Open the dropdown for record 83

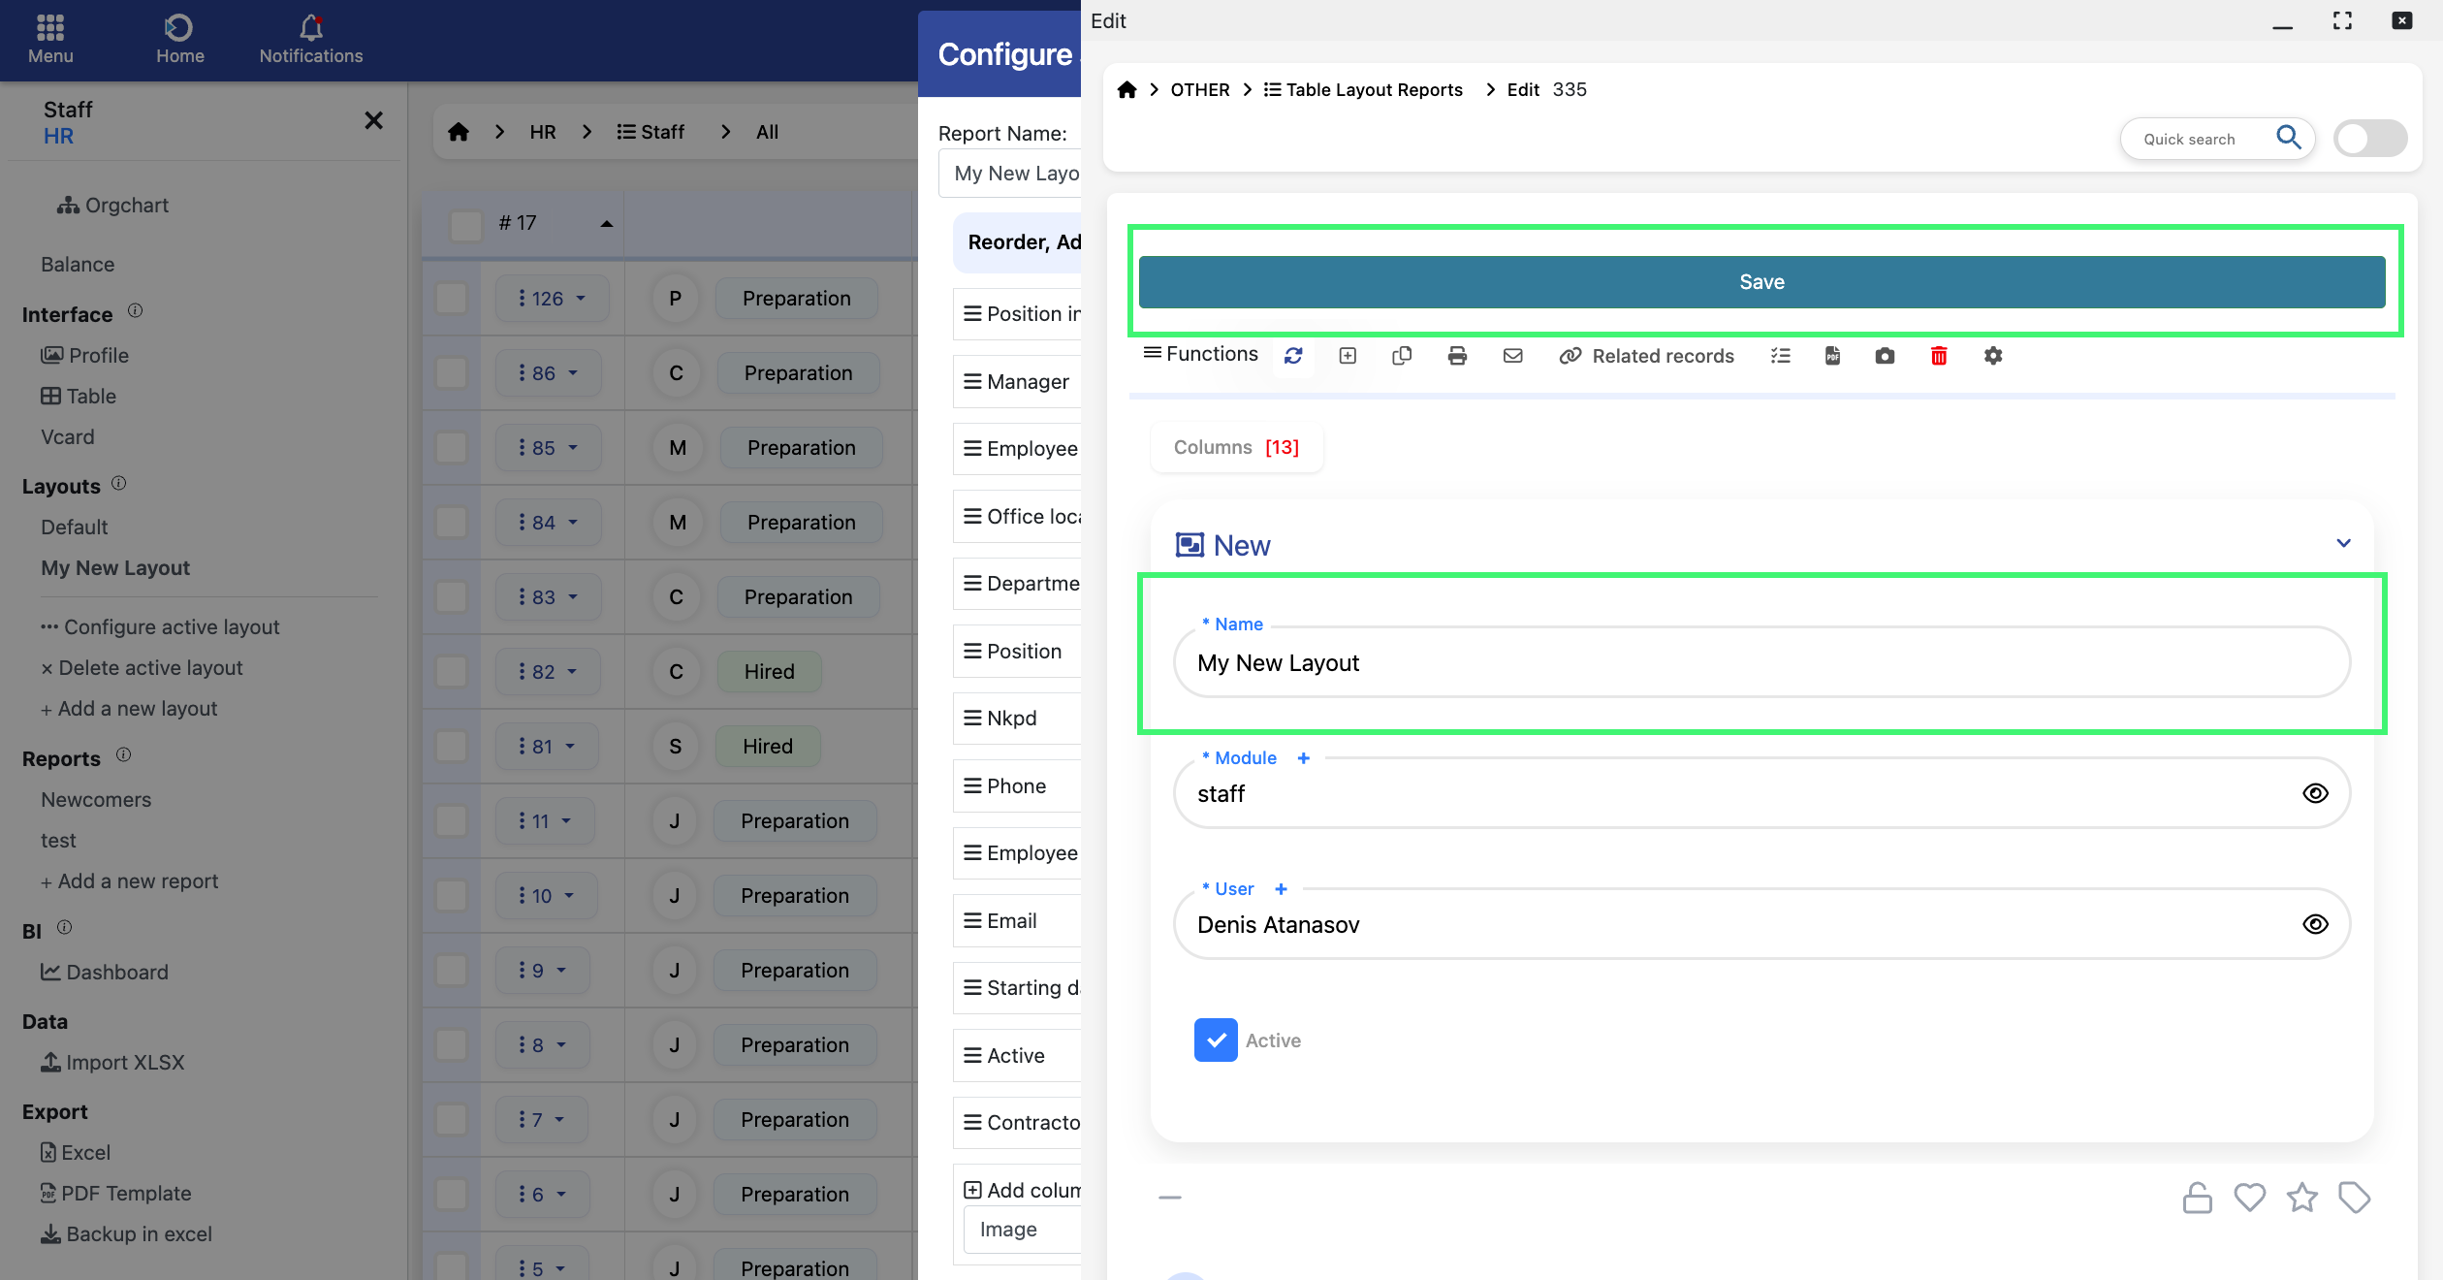[x=548, y=597]
